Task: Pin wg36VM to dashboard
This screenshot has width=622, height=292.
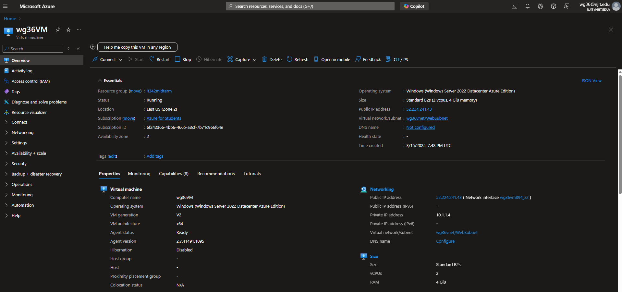Action: [x=58, y=30]
